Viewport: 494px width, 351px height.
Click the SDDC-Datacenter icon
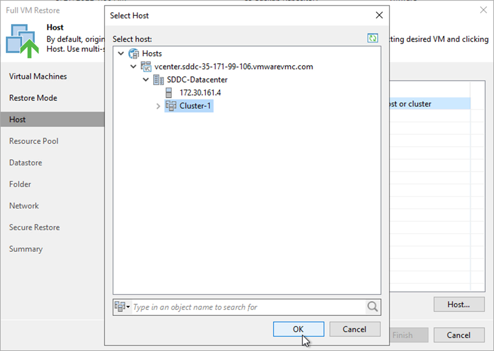tap(158, 79)
